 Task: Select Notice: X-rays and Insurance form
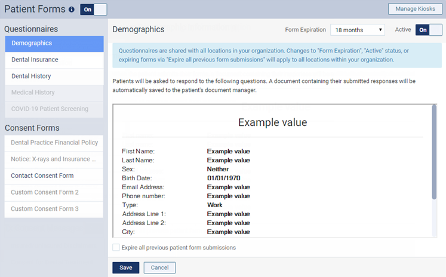pyautogui.click(x=54, y=159)
